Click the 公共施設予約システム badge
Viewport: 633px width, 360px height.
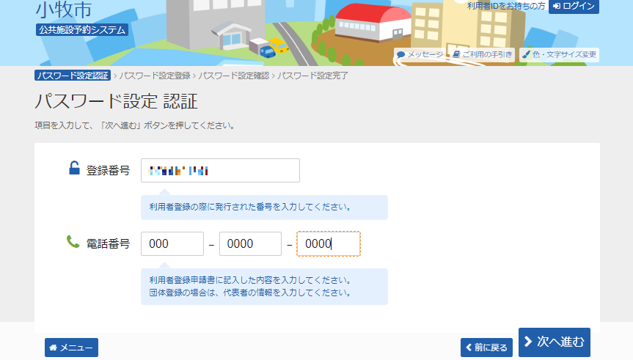click(x=82, y=30)
